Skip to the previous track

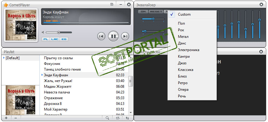[101, 36]
